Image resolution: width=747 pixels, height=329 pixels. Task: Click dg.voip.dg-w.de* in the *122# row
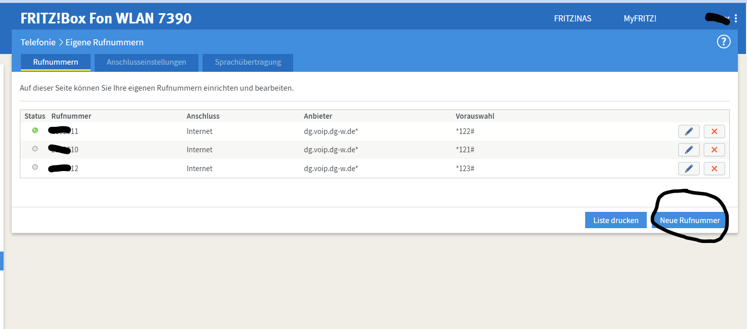[x=331, y=131]
